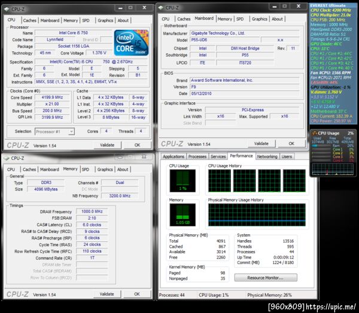Open Graphics tab in top-left CPU-Z window
This screenshot has width=359, height=313.
click(x=105, y=20)
